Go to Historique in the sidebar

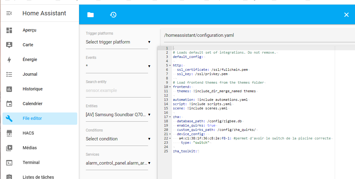[x=32, y=89]
